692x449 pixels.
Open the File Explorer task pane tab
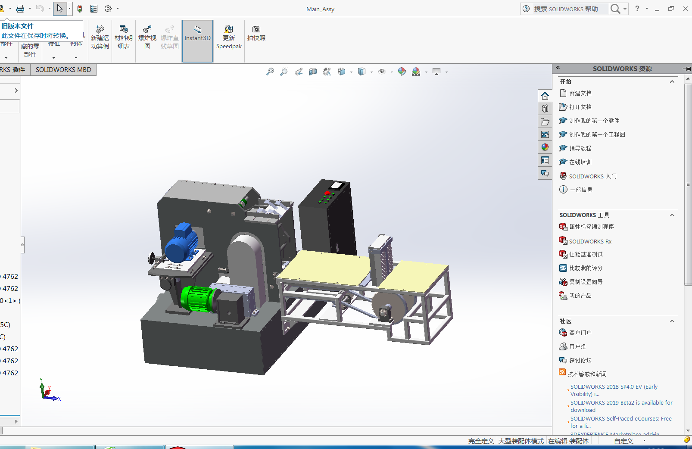click(x=545, y=122)
